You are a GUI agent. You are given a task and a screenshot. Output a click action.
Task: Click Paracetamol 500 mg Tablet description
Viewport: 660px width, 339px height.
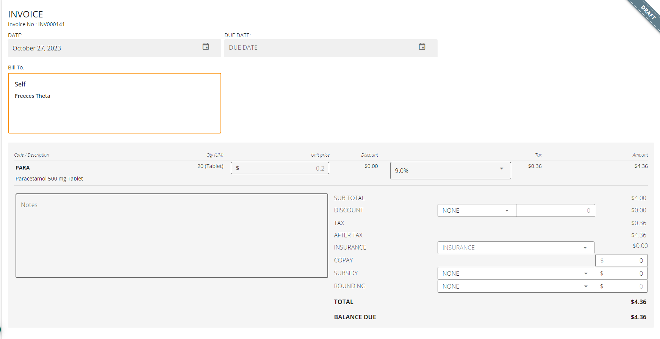pyautogui.click(x=49, y=179)
